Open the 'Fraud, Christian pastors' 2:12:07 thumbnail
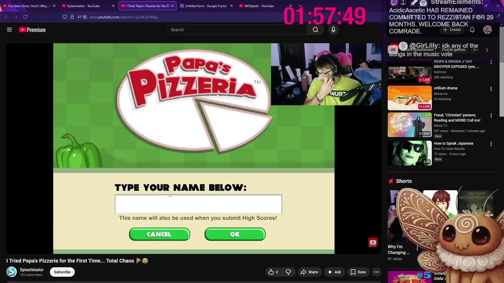 click(x=409, y=125)
